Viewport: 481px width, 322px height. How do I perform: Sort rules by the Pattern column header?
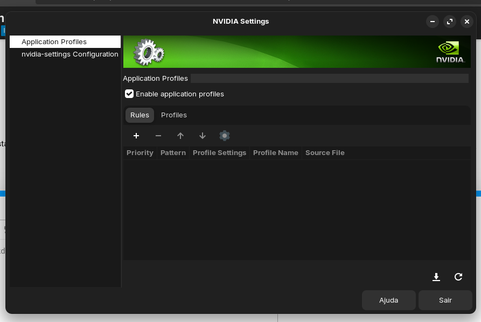tap(173, 153)
